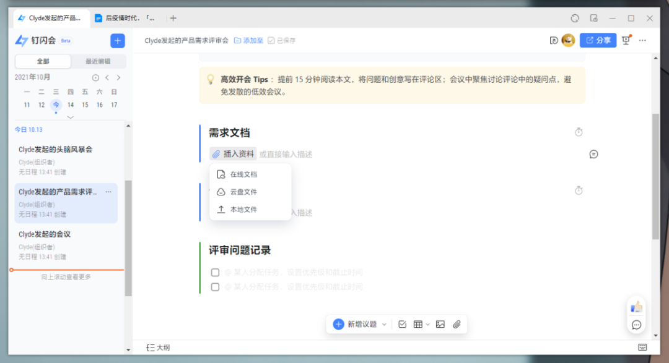The image size is (669, 363).
Task: Expand the calendar with the down chevron
Action: 71,117
